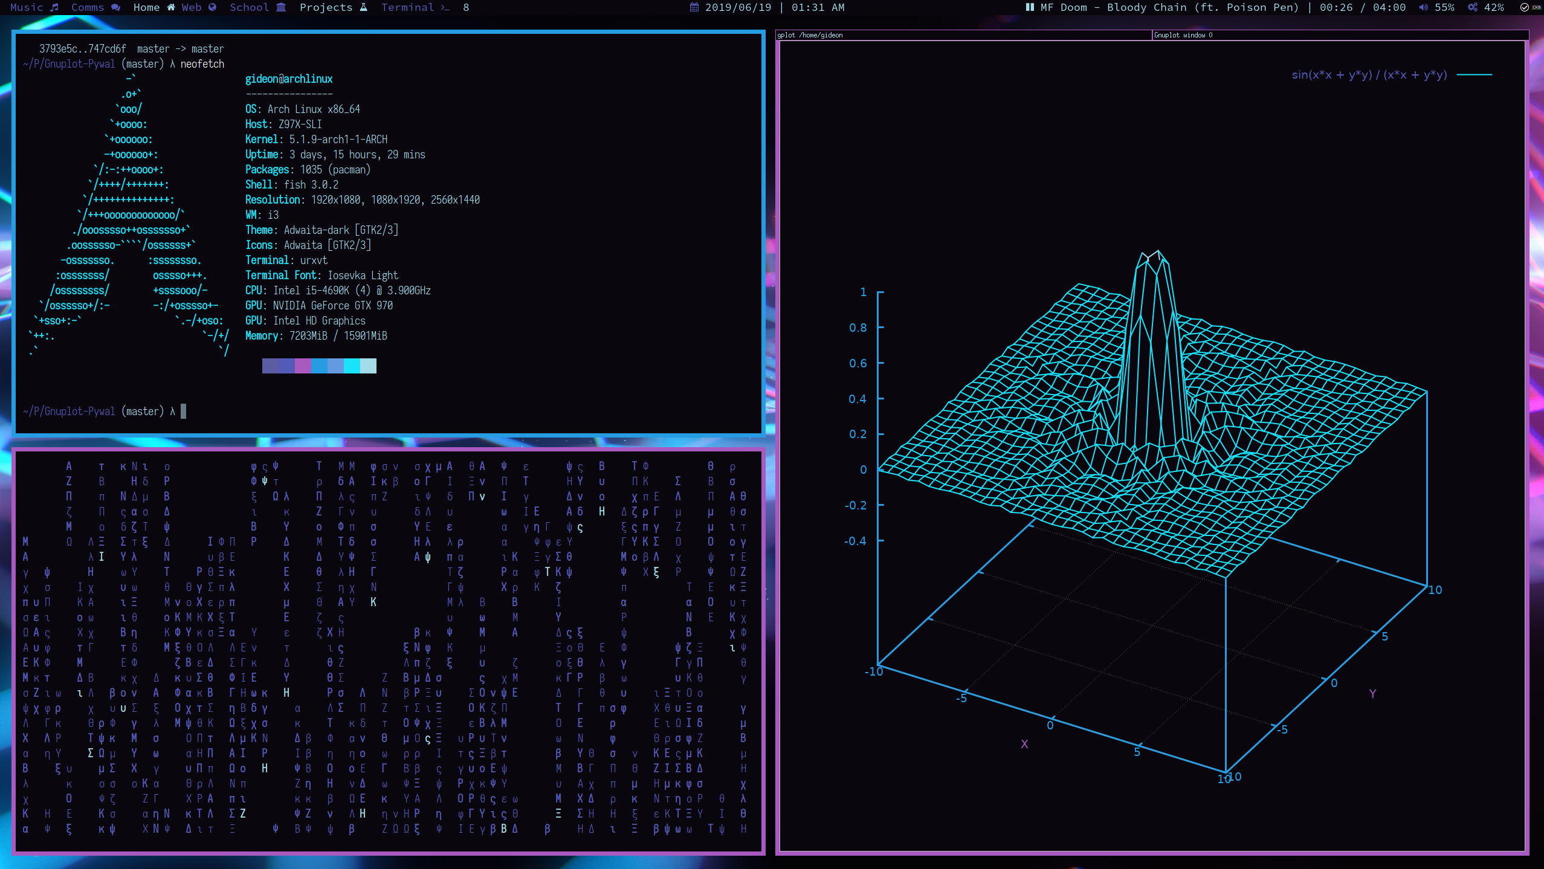
Task: Focus the Greek-letter matrix terminal window
Action: click(x=389, y=651)
